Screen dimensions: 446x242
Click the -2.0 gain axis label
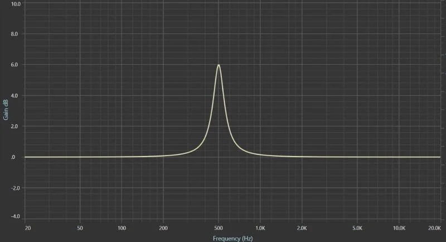pyautogui.click(x=15, y=188)
